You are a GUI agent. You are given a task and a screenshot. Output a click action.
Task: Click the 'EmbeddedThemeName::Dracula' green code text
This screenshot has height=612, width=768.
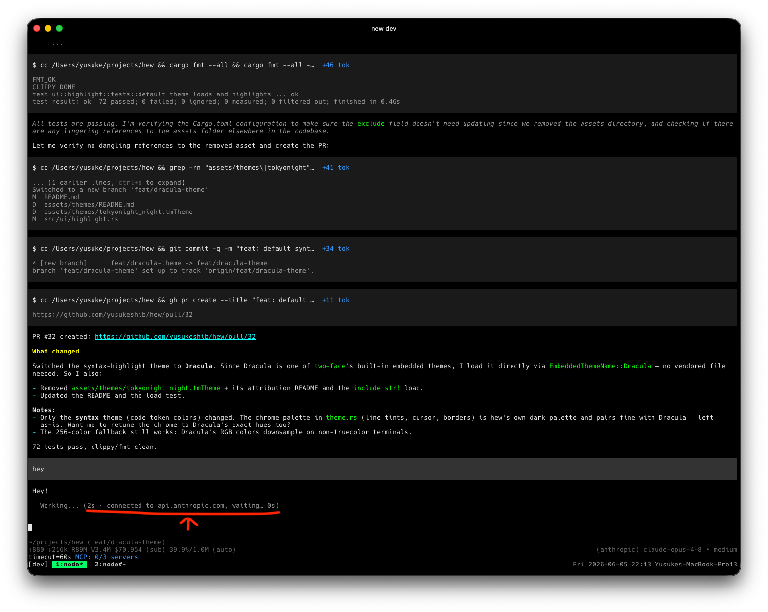click(x=600, y=366)
